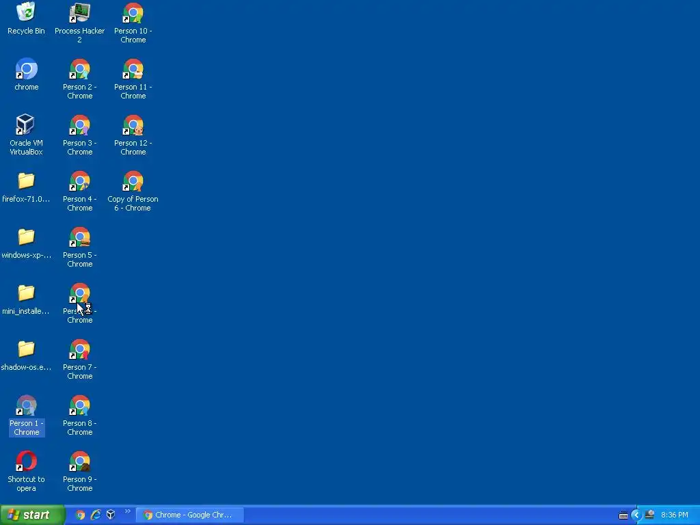Viewport: 700px width, 525px height.
Task: Launch Chrome from Quick Launch bar
Action: 81,515
